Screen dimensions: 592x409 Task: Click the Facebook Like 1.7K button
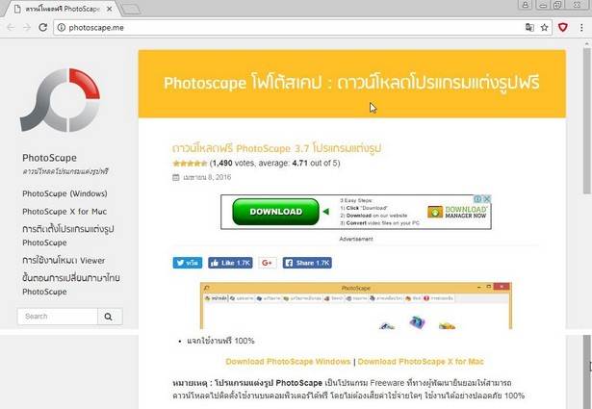point(230,263)
